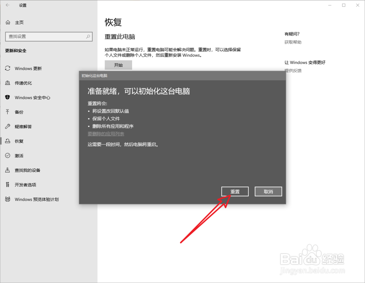Open the 获取帮助 link

coord(292,42)
